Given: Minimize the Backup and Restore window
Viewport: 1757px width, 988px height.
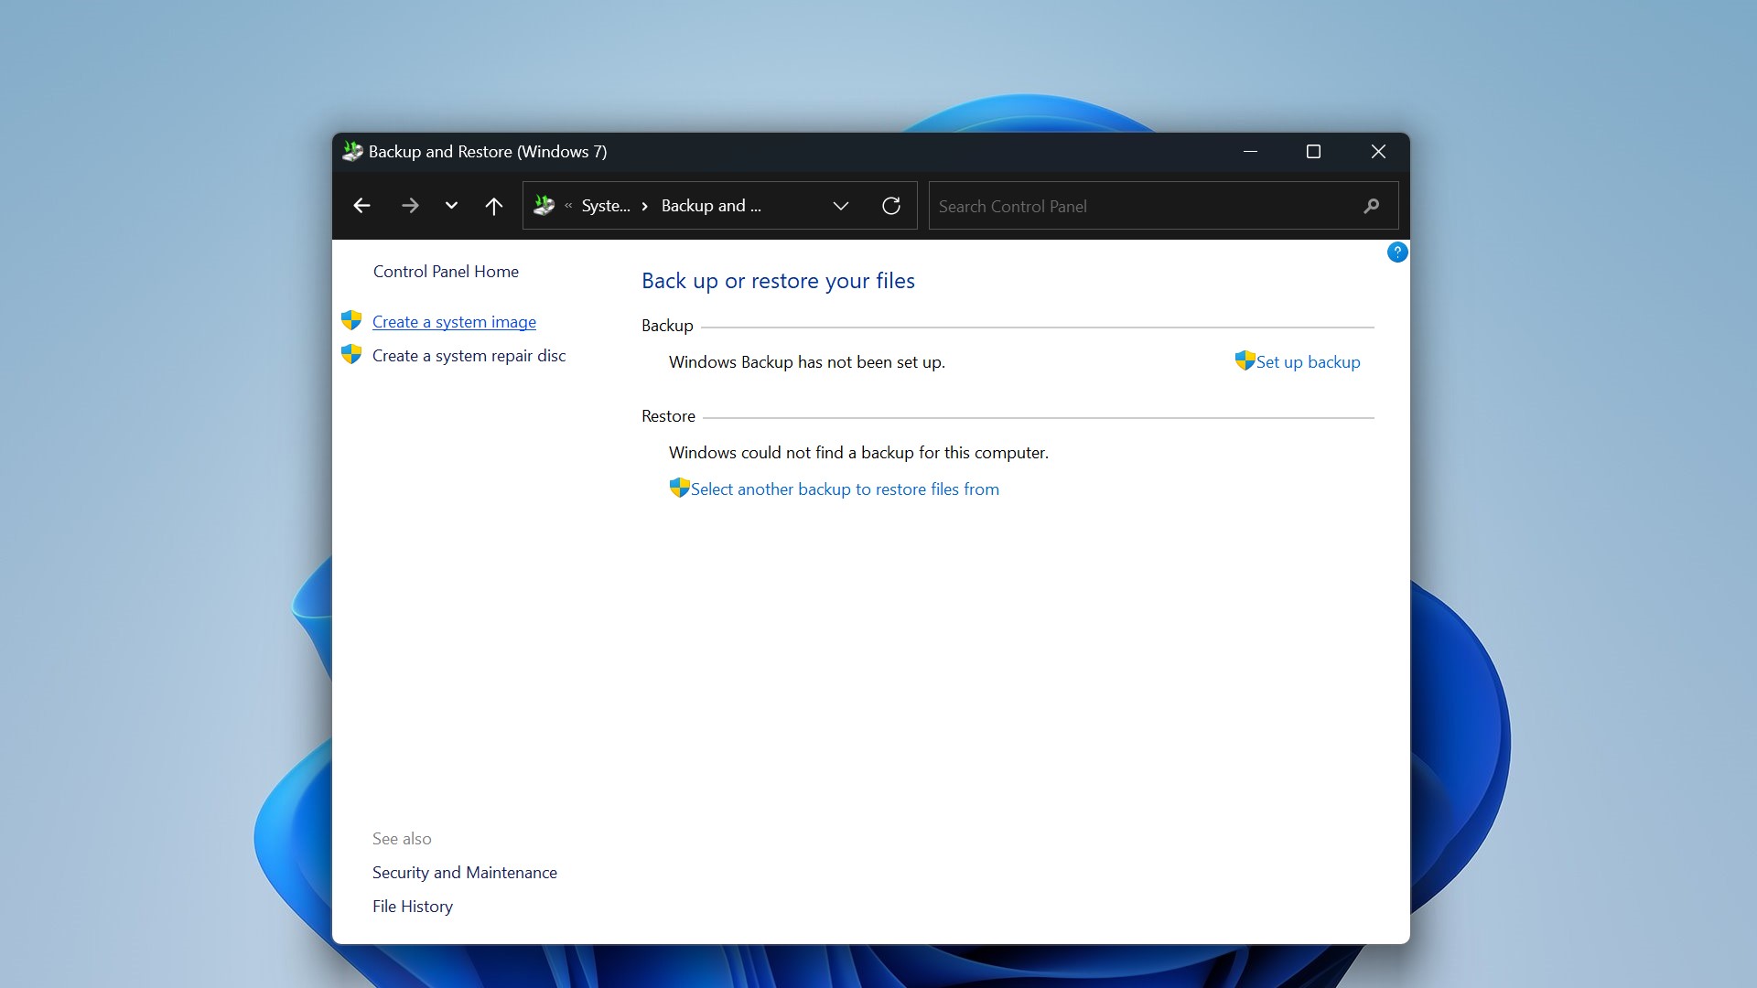Looking at the screenshot, I should [x=1250, y=151].
